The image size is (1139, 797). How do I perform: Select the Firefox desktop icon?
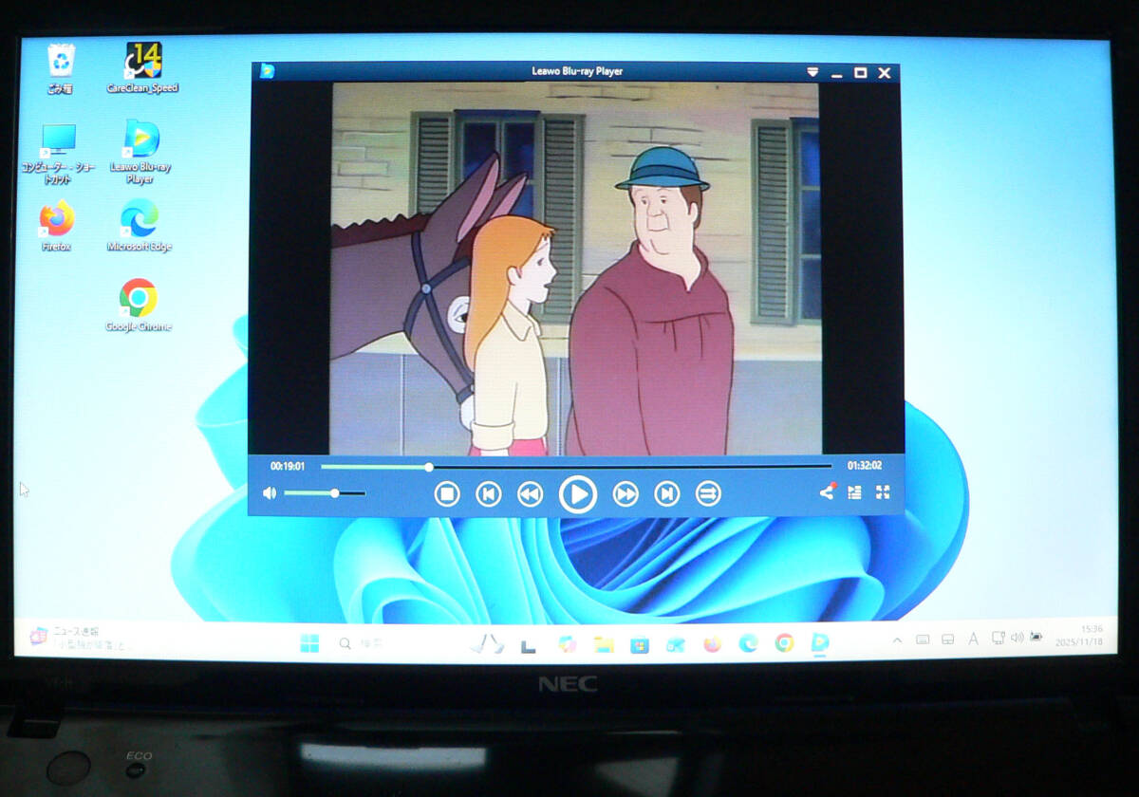point(57,225)
